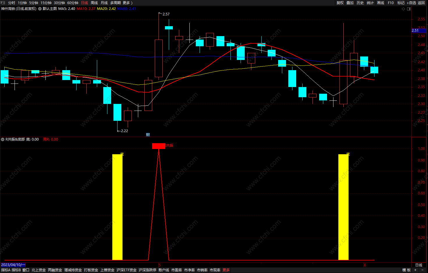Select the 1分钟 period
This screenshot has width=428, height=273.
tap(22, 3)
